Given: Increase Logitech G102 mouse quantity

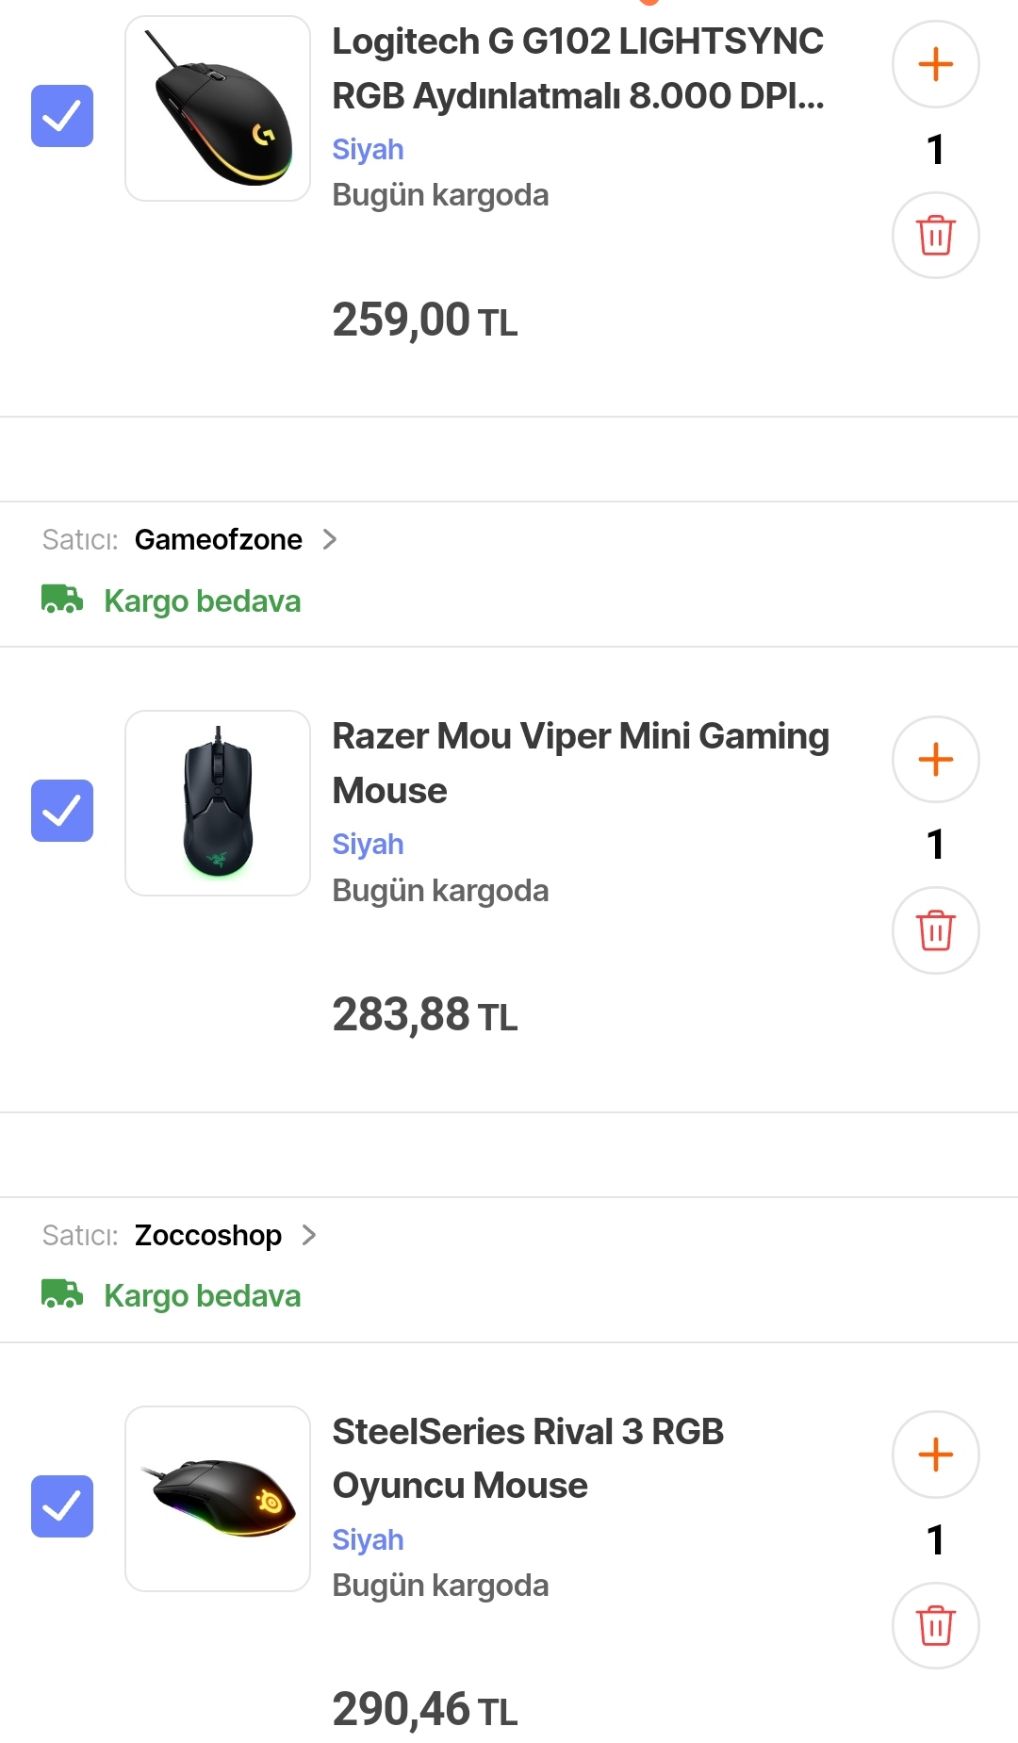Looking at the screenshot, I should [935, 65].
